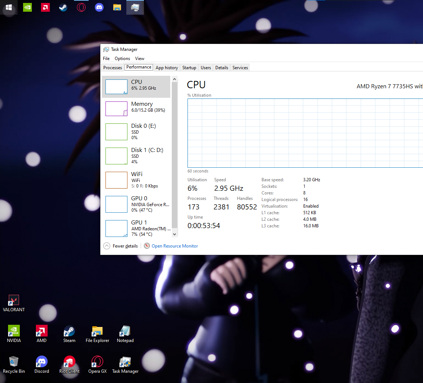Screen dimensions: 423x383
Task: Click the Virtualisation Enabled value
Action: 311,206
